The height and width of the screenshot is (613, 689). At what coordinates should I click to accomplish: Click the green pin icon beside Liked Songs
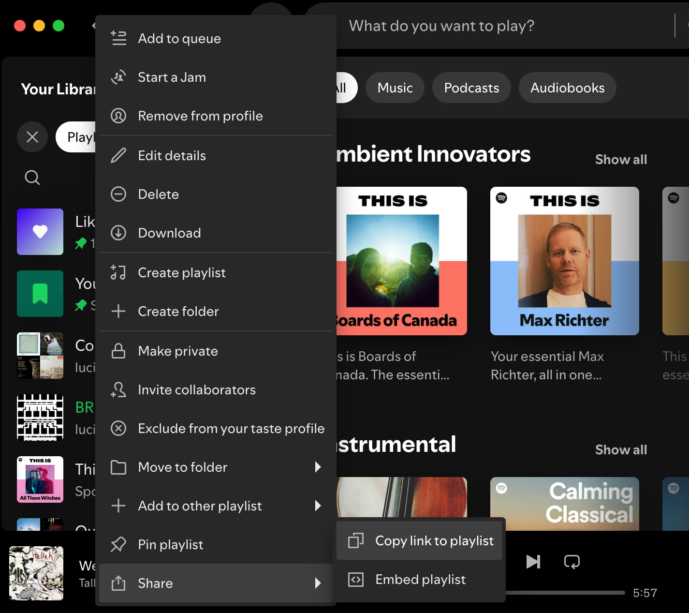(80, 244)
